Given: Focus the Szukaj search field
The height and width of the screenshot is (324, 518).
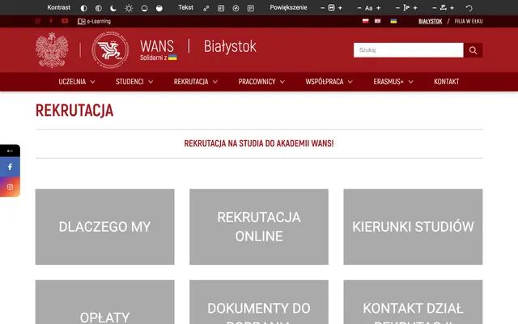Looking at the screenshot, I should tap(408, 50).
